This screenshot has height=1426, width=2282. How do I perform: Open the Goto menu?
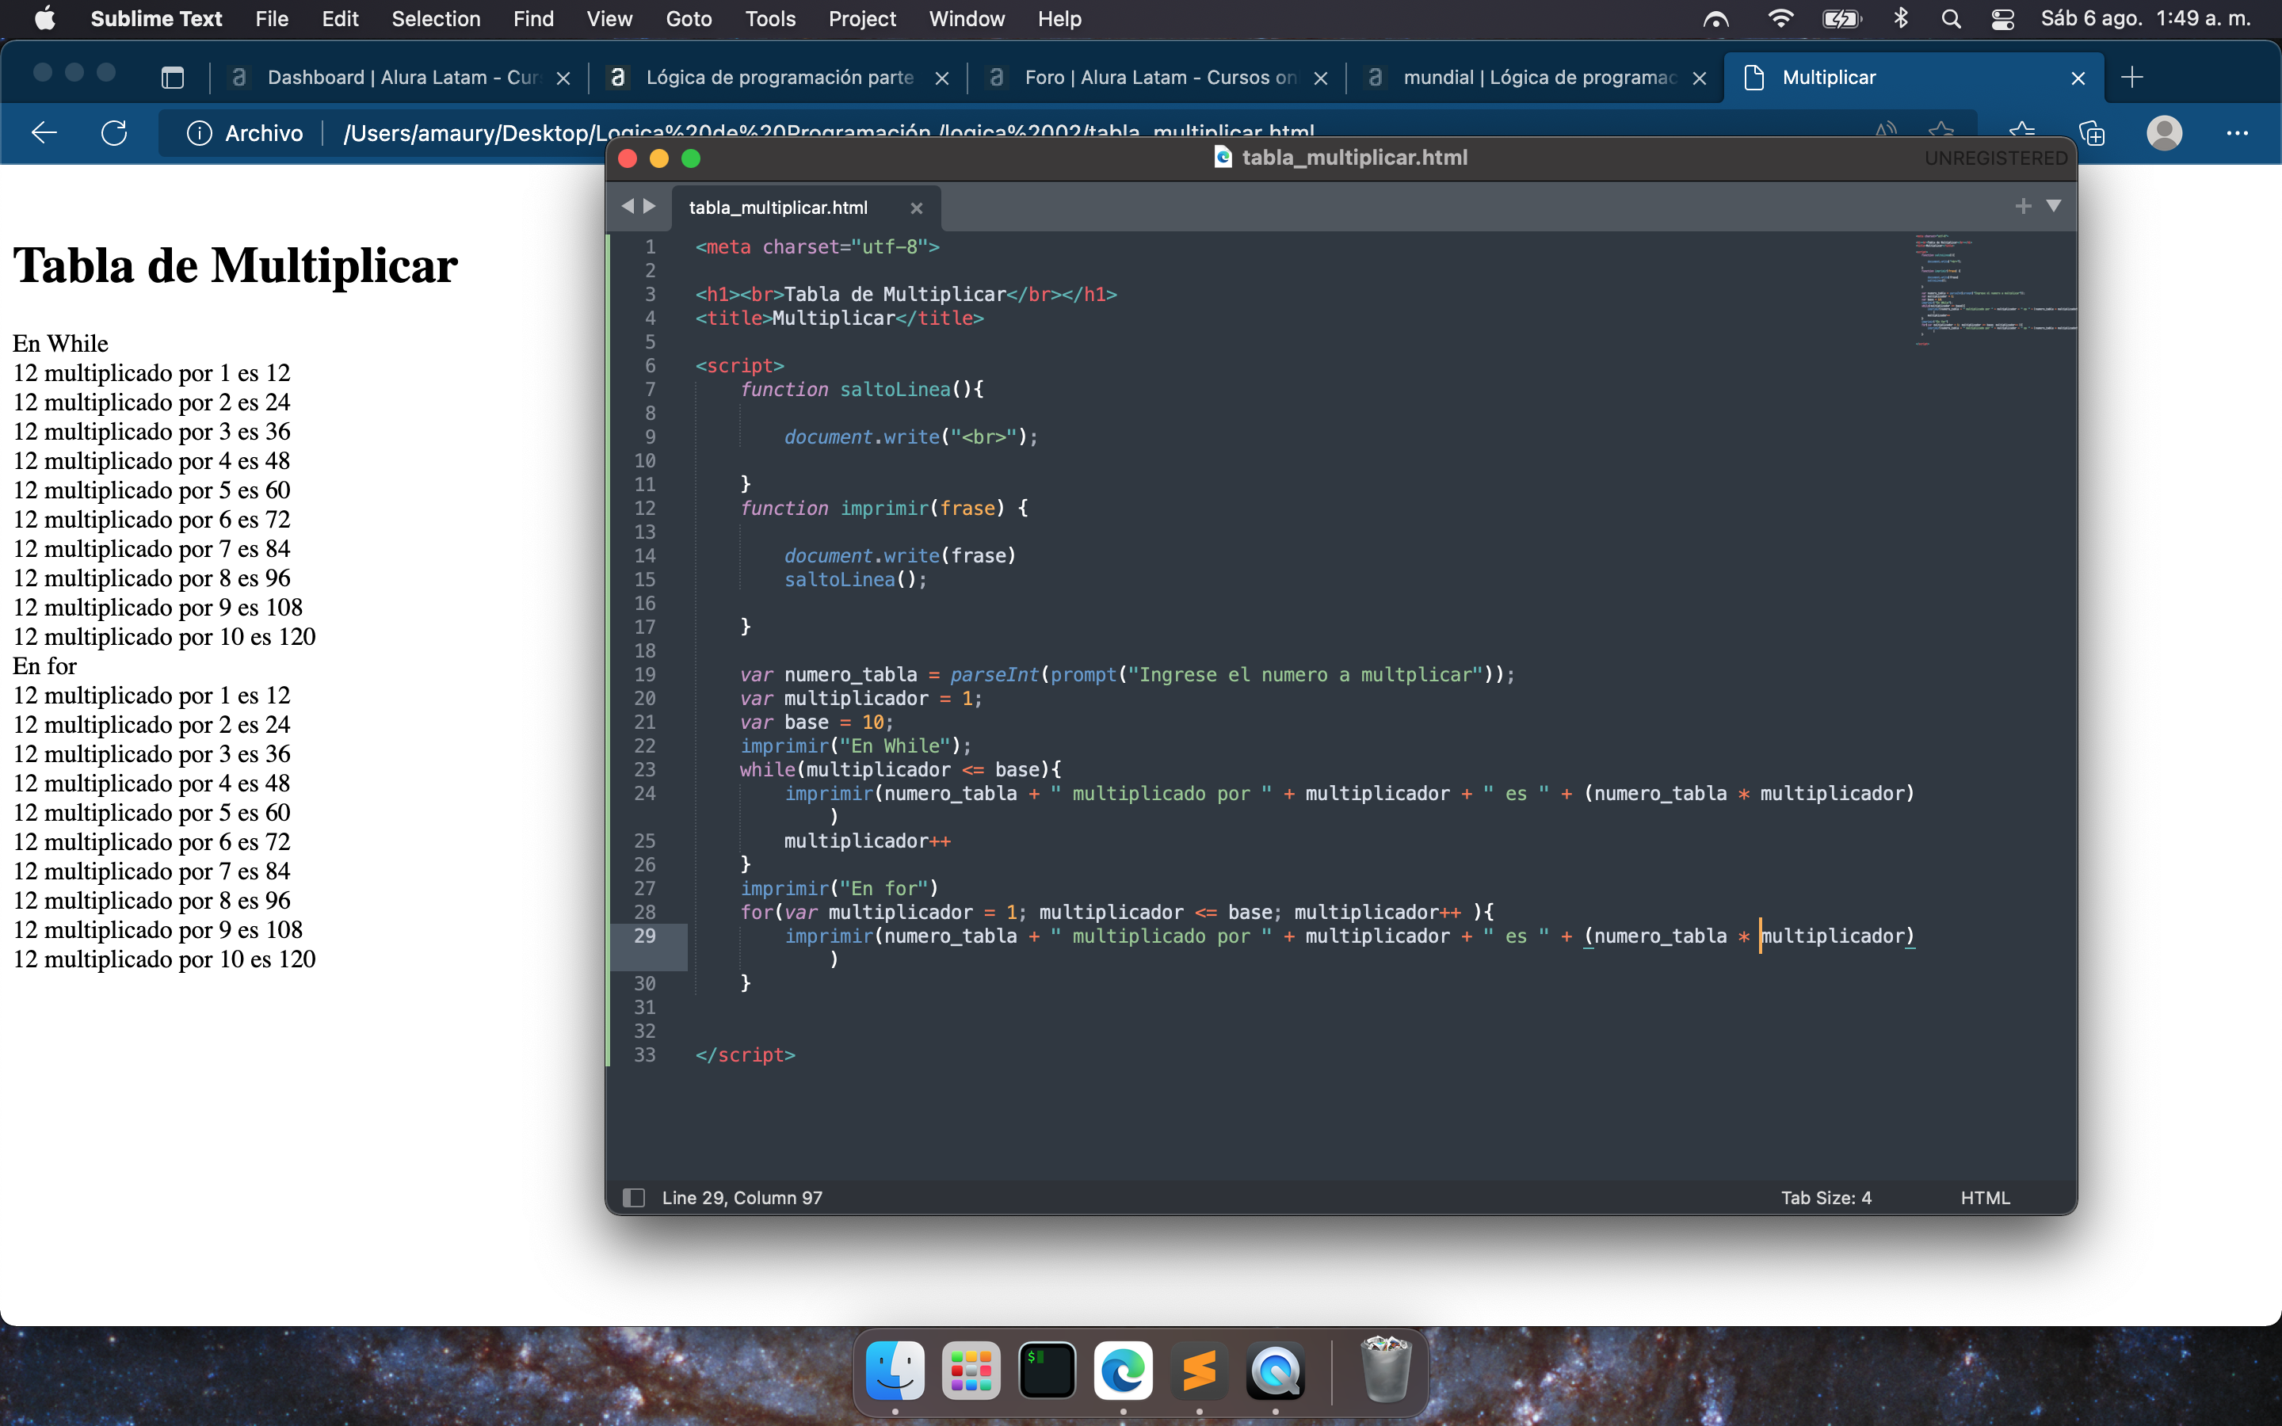[689, 19]
